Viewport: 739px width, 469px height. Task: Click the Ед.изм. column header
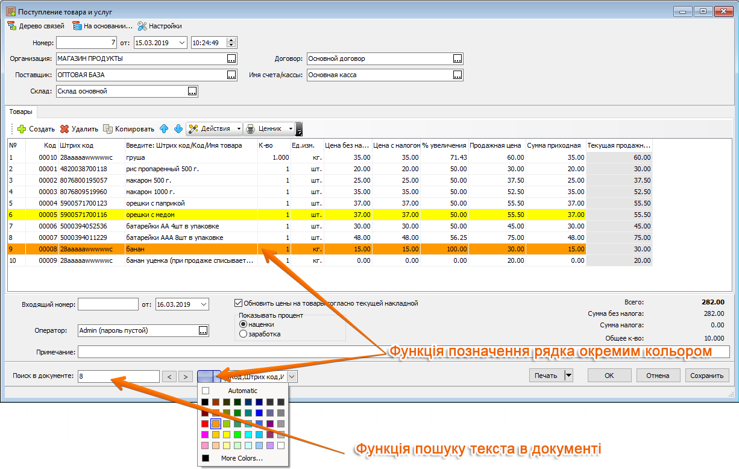click(306, 145)
